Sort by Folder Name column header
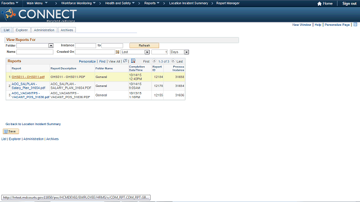This screenshot has height=202, width=360. (x=104, y=68)
